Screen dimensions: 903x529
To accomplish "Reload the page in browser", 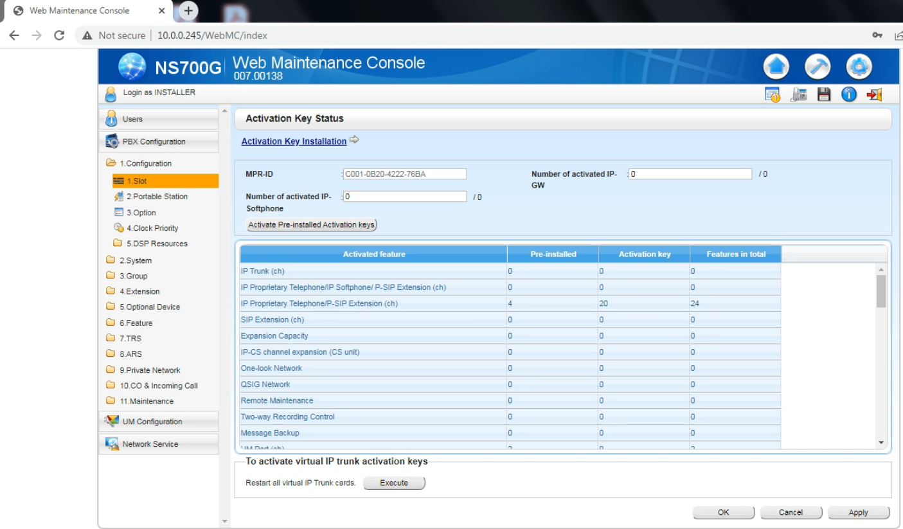I will (x=59, y=35).
